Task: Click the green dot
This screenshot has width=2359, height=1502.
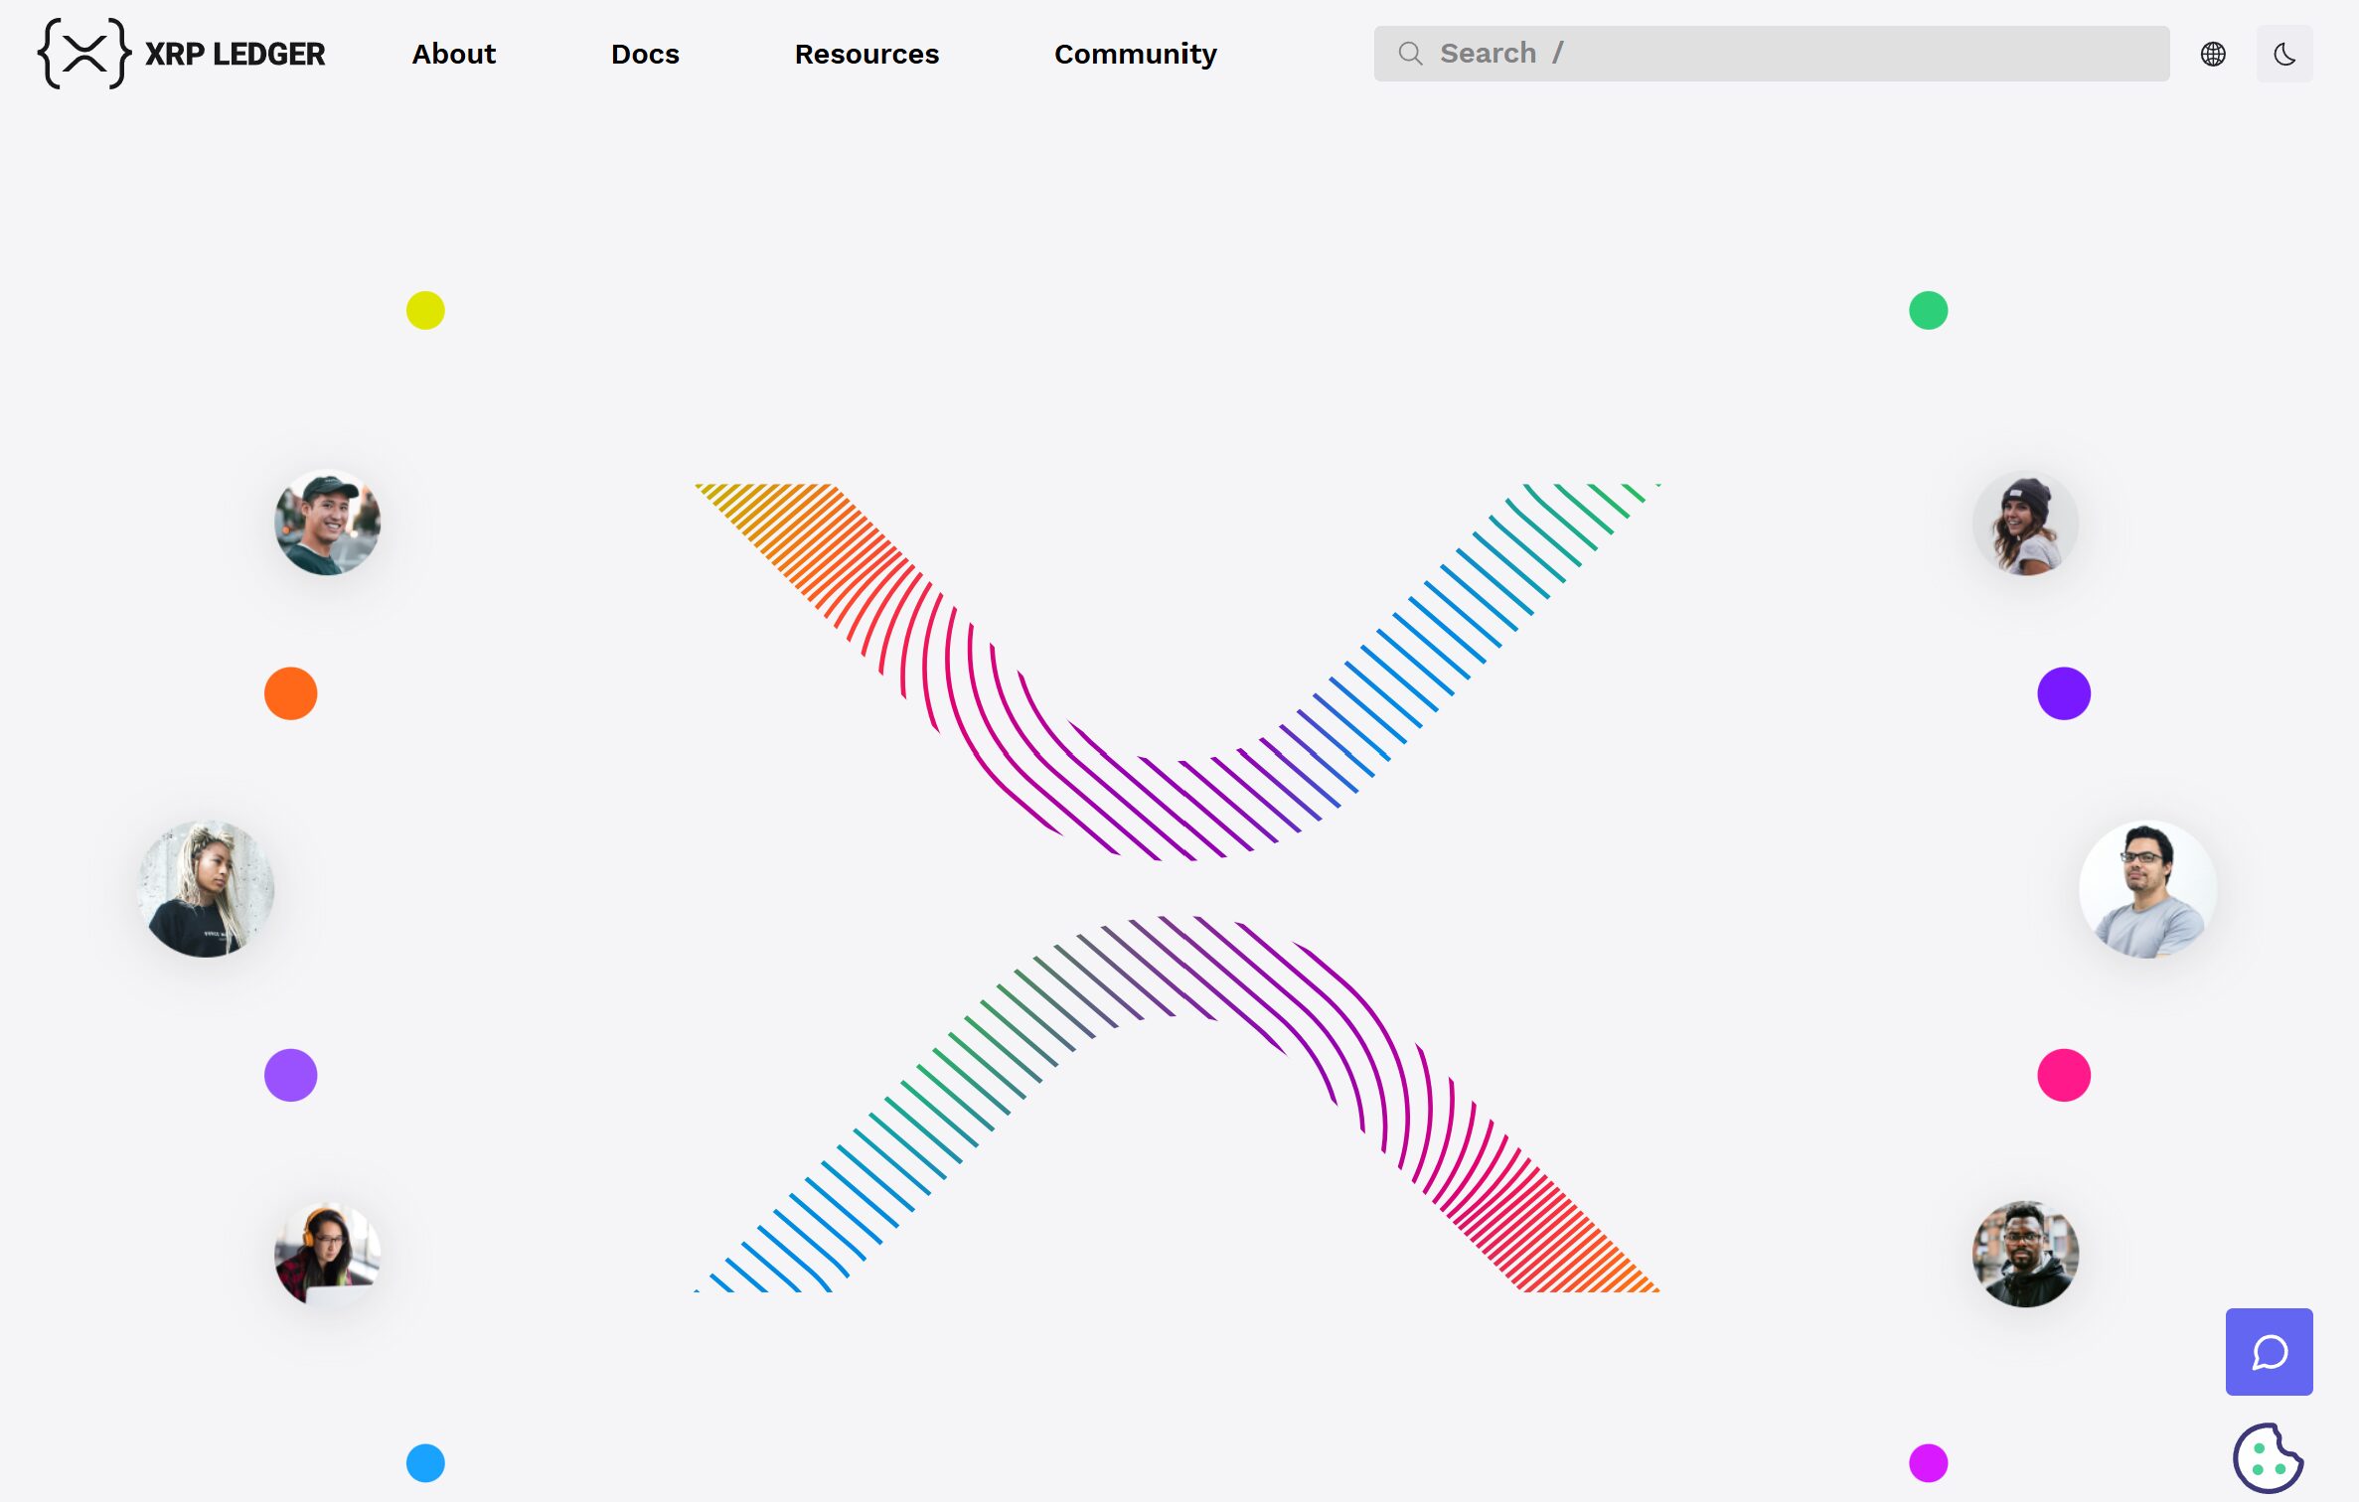Action: pyautogui.click(x=1928, y=311)
